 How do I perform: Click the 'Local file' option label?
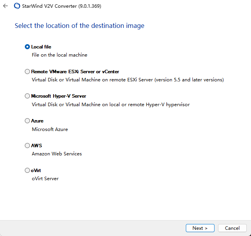(x=41, y=47)
